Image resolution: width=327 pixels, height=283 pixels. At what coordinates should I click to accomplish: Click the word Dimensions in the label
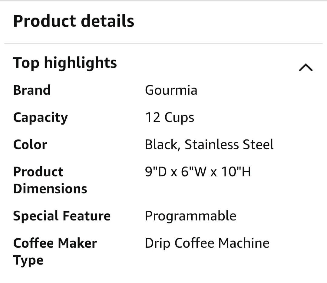point(50,189)
